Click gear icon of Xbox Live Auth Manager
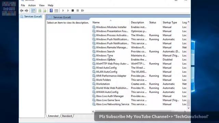 click(94, 96)
